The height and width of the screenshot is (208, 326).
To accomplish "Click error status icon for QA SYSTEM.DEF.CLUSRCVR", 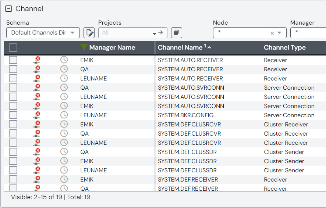I will (x=36, y=133).
